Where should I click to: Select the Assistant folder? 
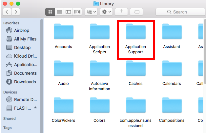[172, 36]
